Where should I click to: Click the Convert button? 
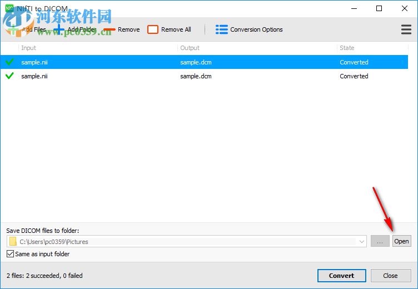coord(341,276)
